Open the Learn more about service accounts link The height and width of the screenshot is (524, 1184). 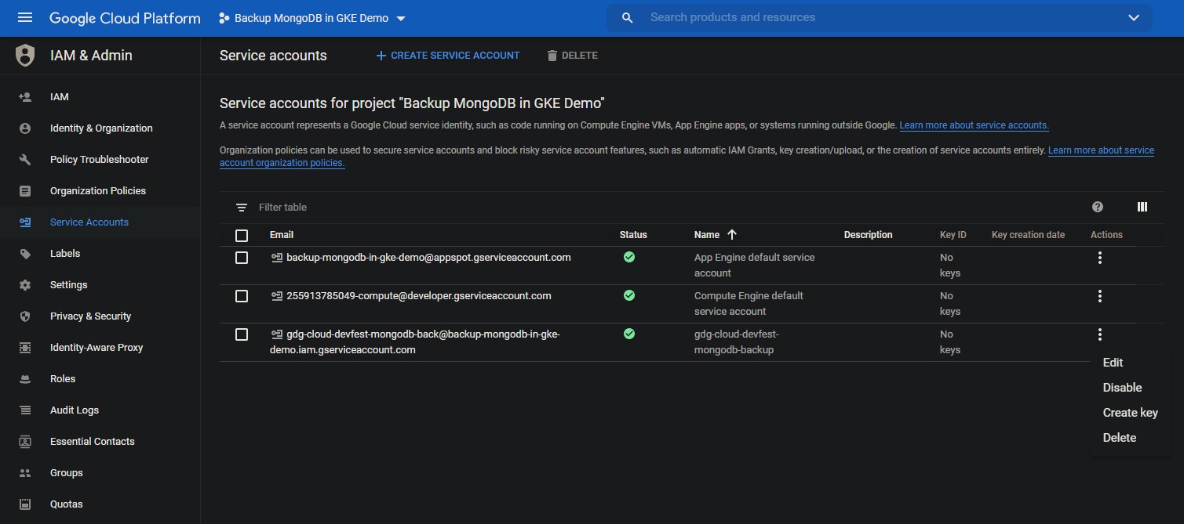[x=974, y=125]
